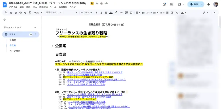Open the 拡張機能 menu
The height and width of the screenshot is (109, 221).
coord(63,7)
